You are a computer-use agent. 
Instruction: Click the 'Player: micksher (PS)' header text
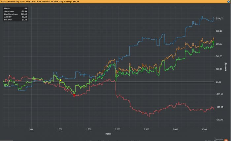click(10, 1)
